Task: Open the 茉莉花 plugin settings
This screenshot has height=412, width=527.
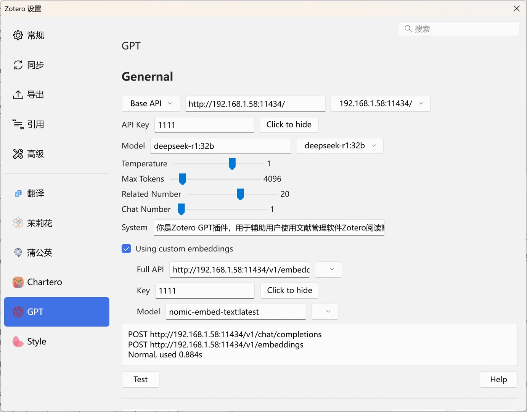Action: tap(57, 223)
